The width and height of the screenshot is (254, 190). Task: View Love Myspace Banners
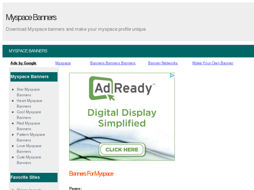pyautogui.click(x=29, y=149)
